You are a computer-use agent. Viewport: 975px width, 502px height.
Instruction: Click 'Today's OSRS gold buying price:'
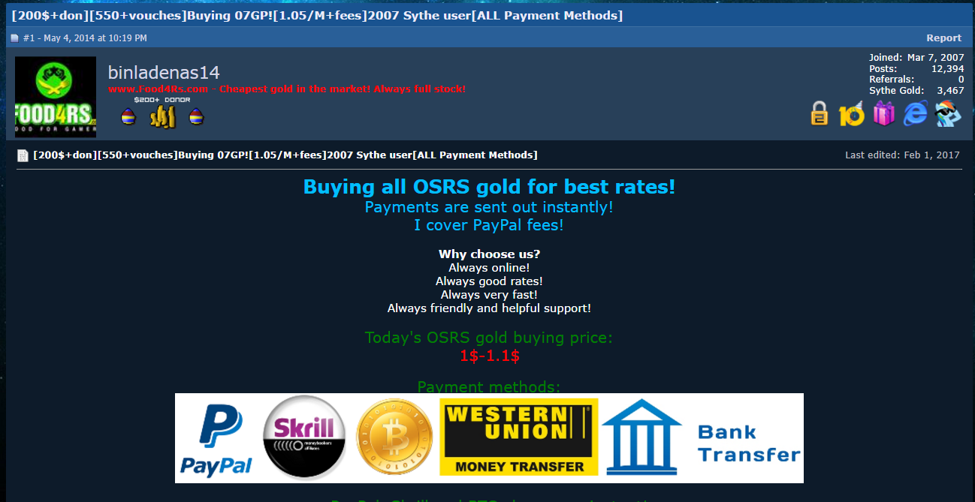coord(489,338)
